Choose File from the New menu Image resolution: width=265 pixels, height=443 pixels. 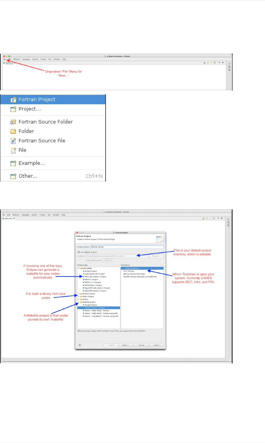(x=53, y=150)
